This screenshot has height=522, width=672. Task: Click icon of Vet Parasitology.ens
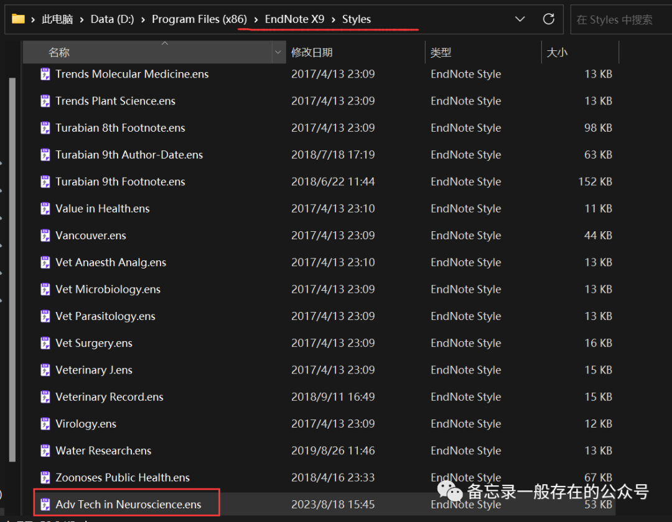coord(45,316)
